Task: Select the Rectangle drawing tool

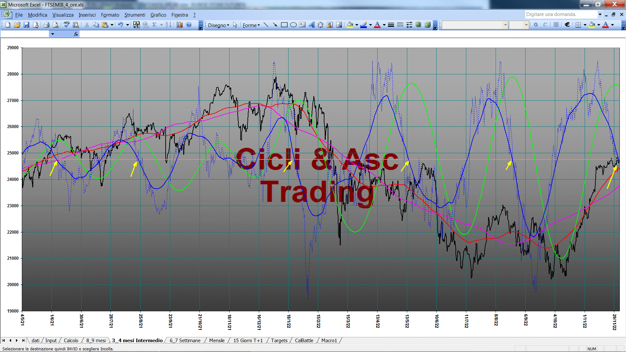Action: (284, 25)
